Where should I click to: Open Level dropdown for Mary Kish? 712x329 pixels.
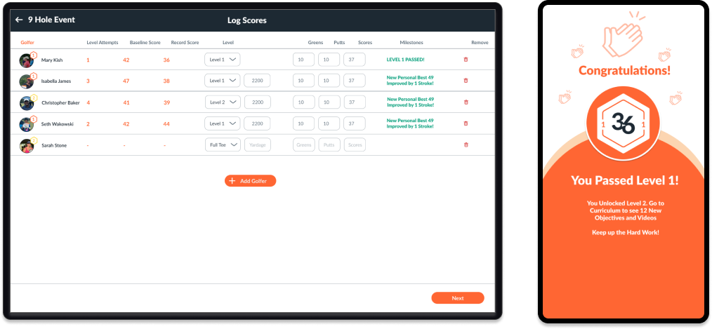223,60
